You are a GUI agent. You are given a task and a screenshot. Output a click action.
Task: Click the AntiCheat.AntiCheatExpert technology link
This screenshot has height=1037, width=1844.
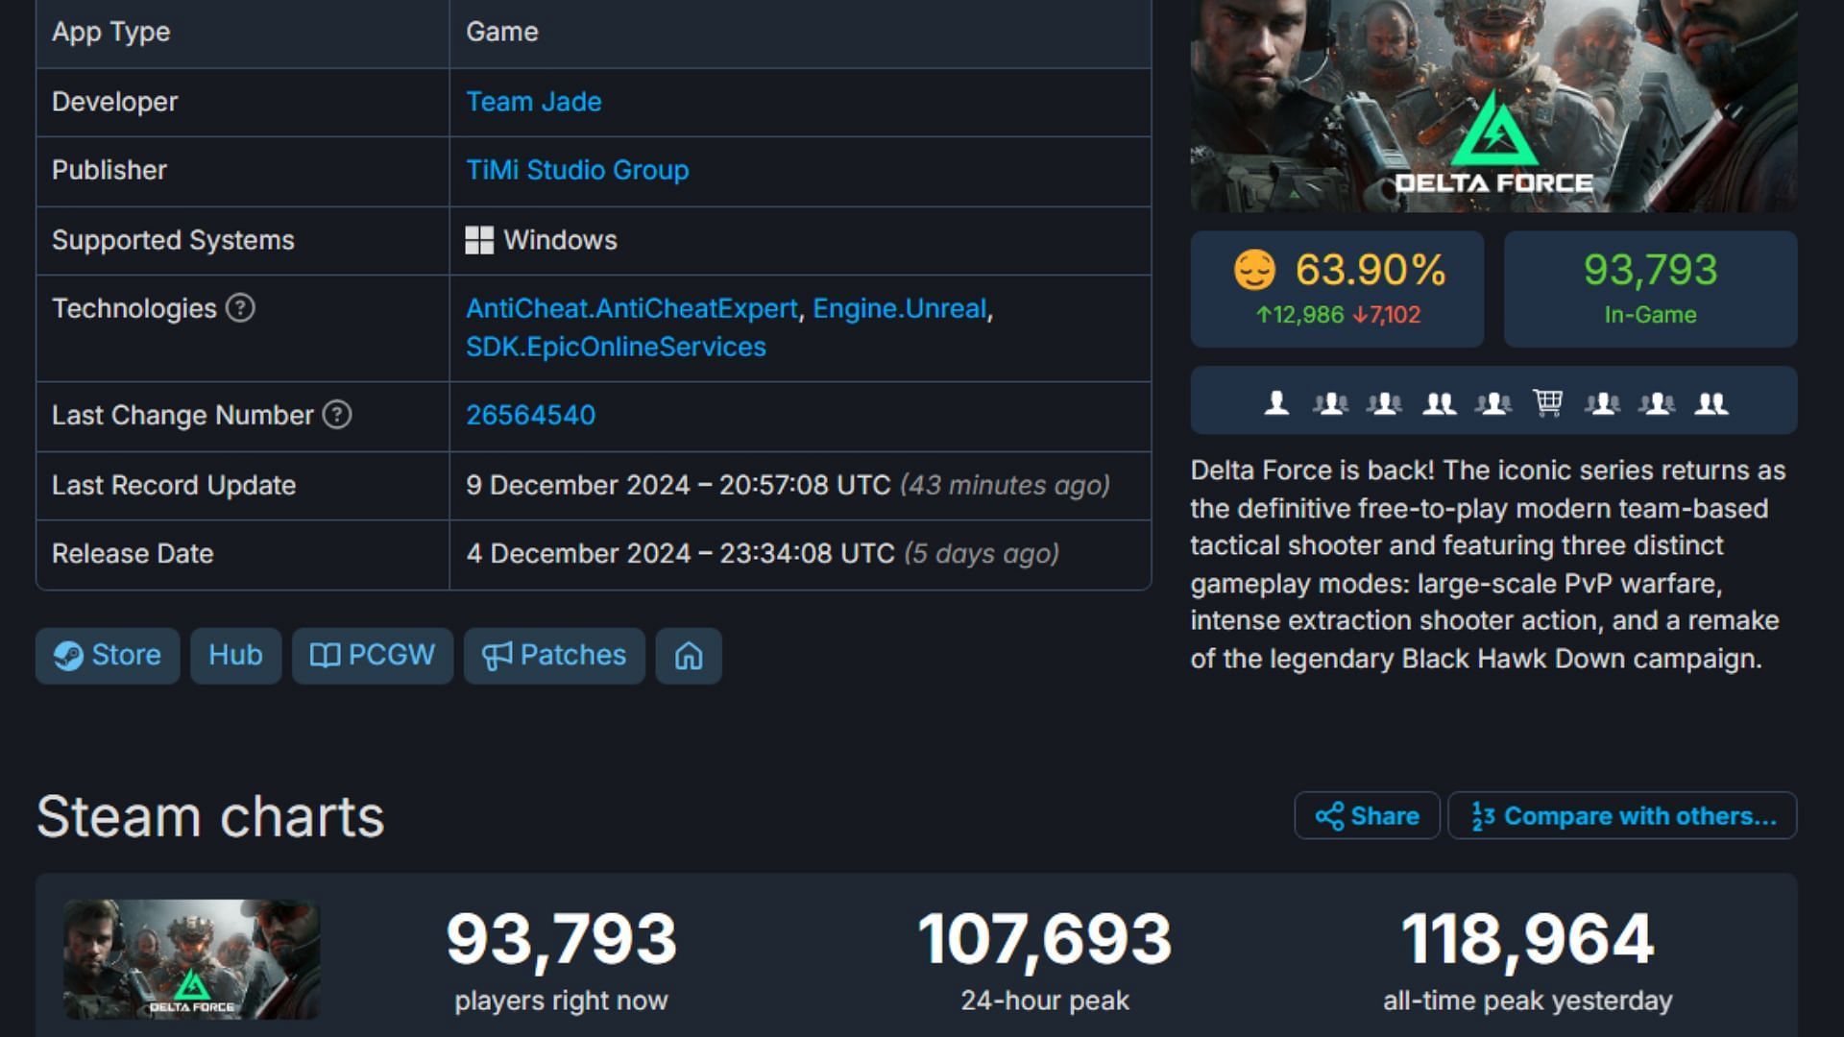(631, 308)
